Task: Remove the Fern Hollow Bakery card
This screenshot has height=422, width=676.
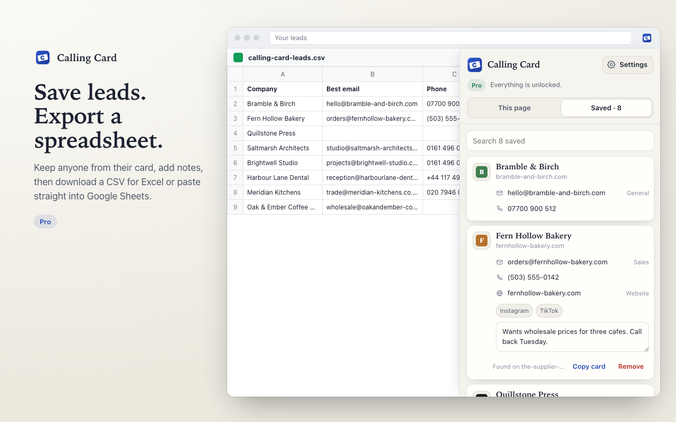Action: pos(631,367)
